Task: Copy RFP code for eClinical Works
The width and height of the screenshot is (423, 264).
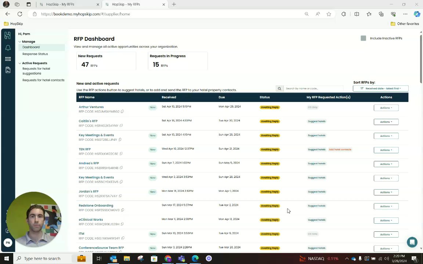Action: click(122, 224)
